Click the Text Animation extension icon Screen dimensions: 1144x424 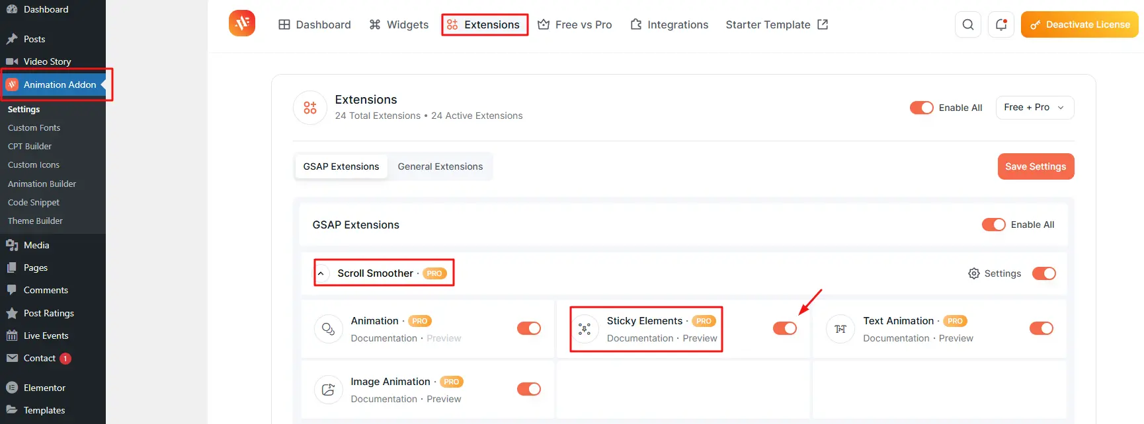840,329
